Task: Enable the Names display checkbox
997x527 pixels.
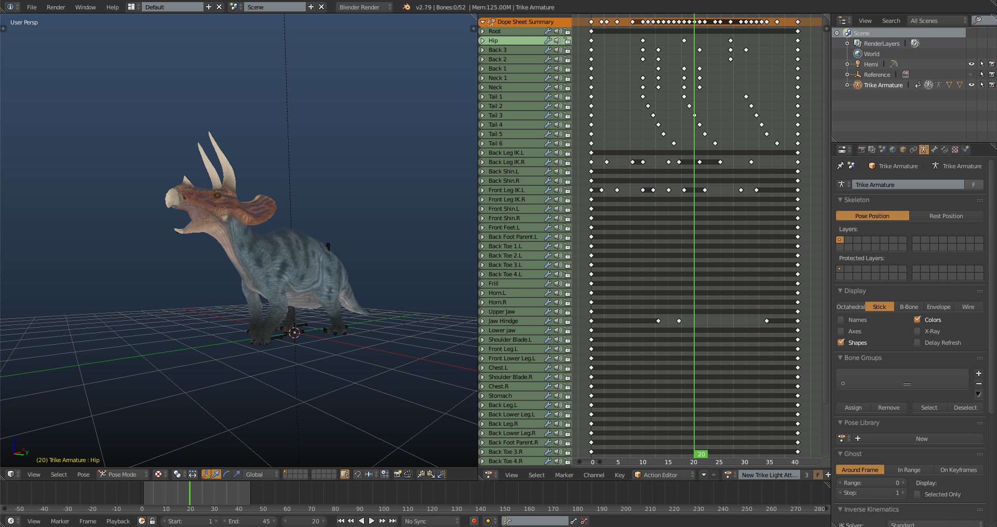Action: pos(841,320)
